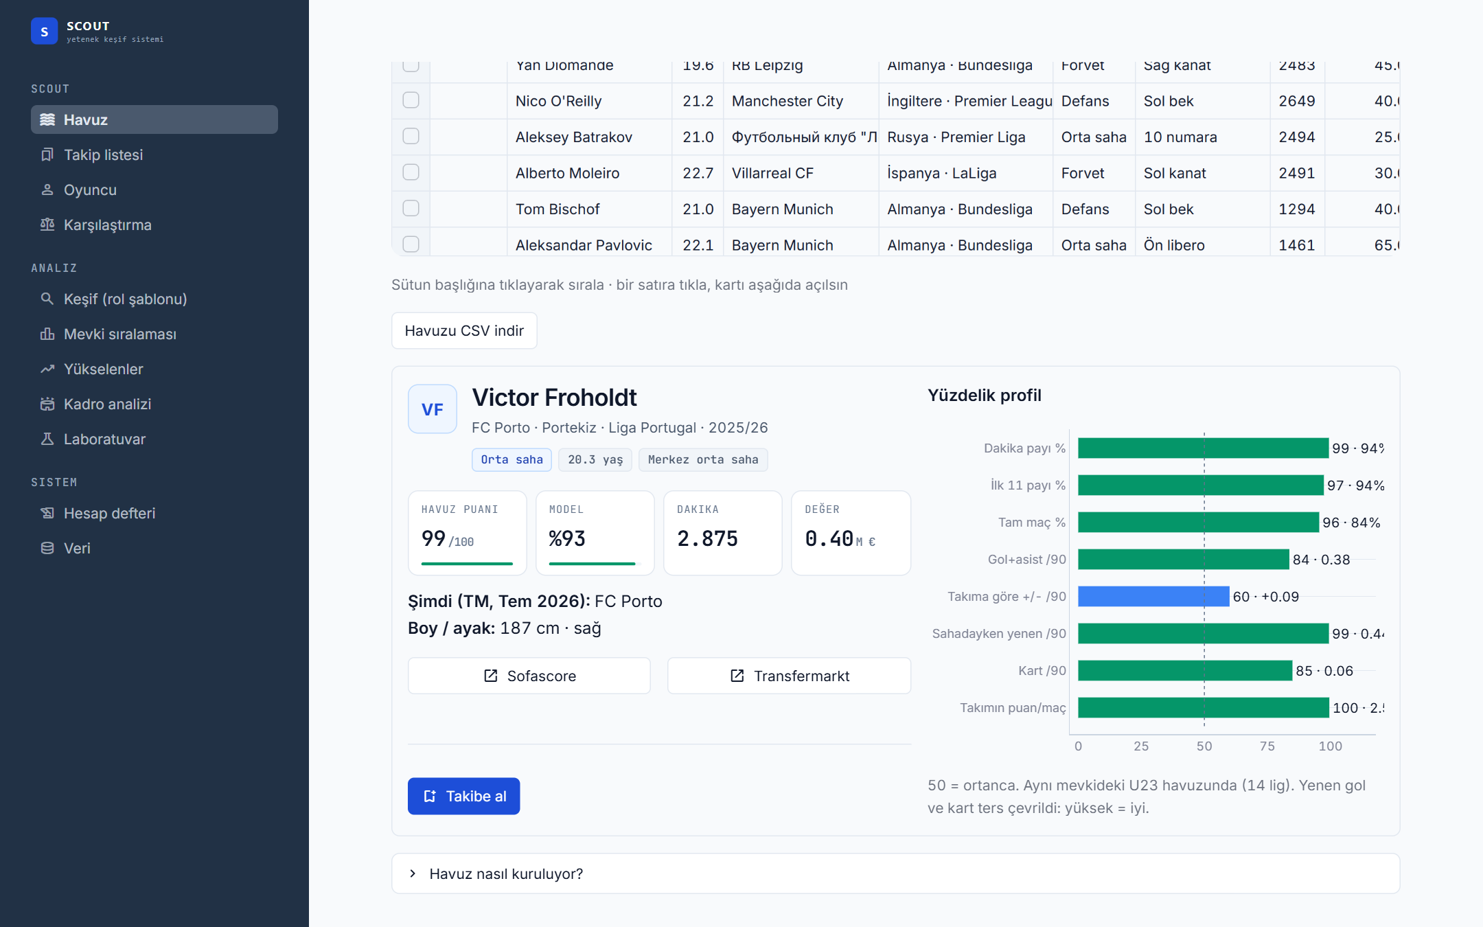Click the Scout logo icon
1483x927 pixels.
point(44,31)
